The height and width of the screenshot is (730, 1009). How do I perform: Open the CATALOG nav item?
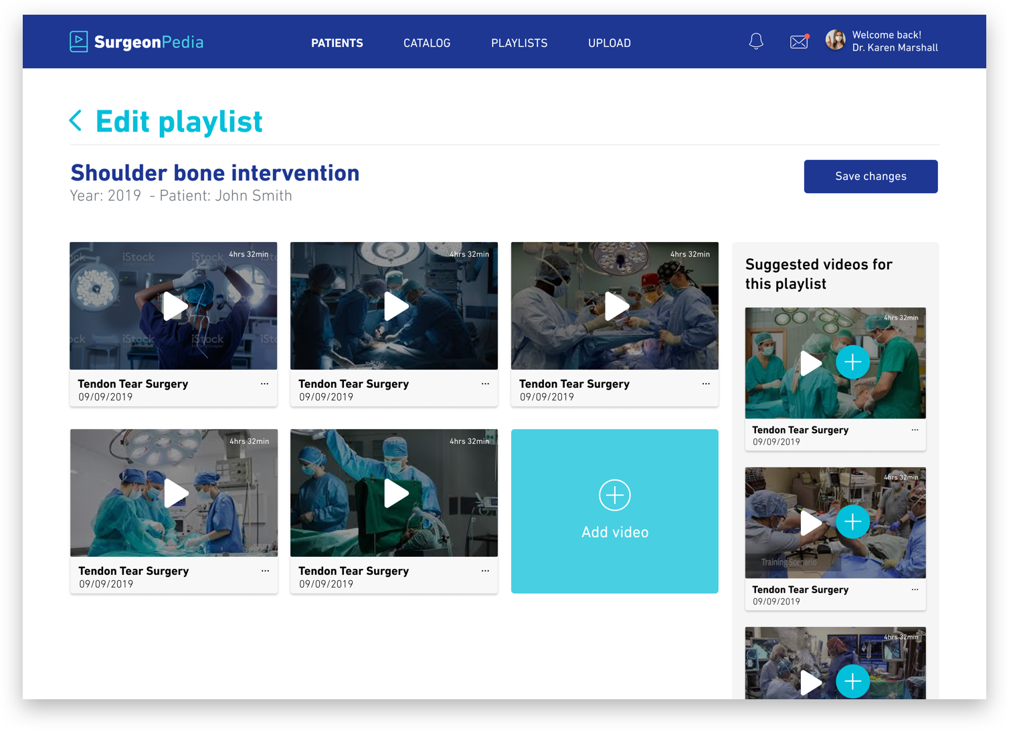(x=427, y=43)
